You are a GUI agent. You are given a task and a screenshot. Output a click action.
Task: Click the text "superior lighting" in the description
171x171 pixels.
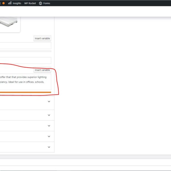36,77
